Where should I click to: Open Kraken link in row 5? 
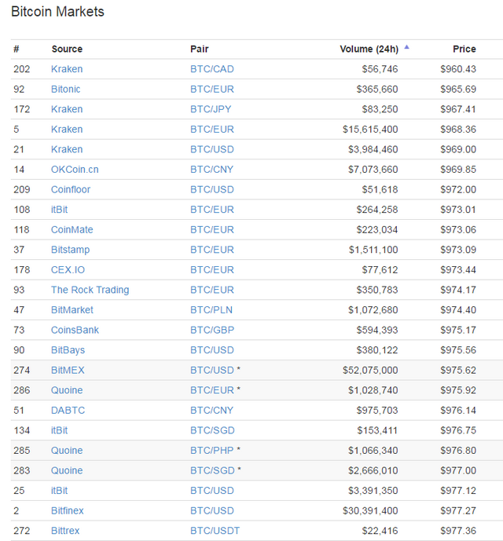[x=67, y=129]
